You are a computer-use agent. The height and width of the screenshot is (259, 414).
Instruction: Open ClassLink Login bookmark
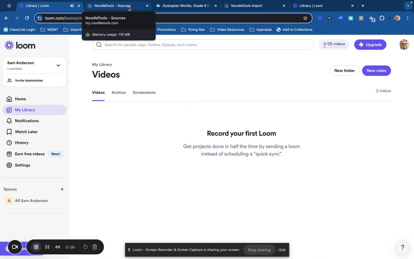(19, 29)
